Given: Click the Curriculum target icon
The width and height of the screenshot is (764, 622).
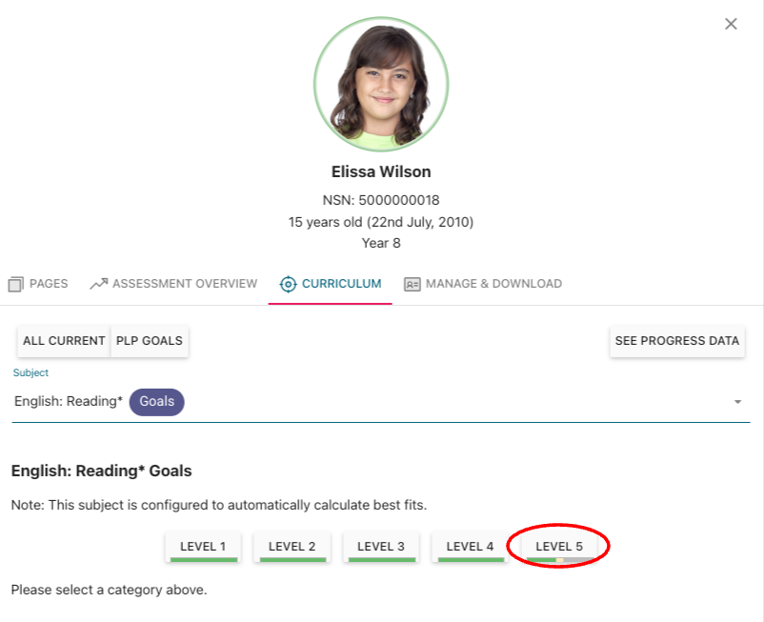Looking at the screenshot, I should pos(288,284).
